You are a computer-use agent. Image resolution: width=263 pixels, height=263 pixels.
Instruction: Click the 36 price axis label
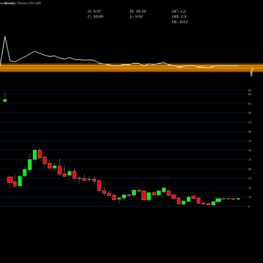coord(250,150)
